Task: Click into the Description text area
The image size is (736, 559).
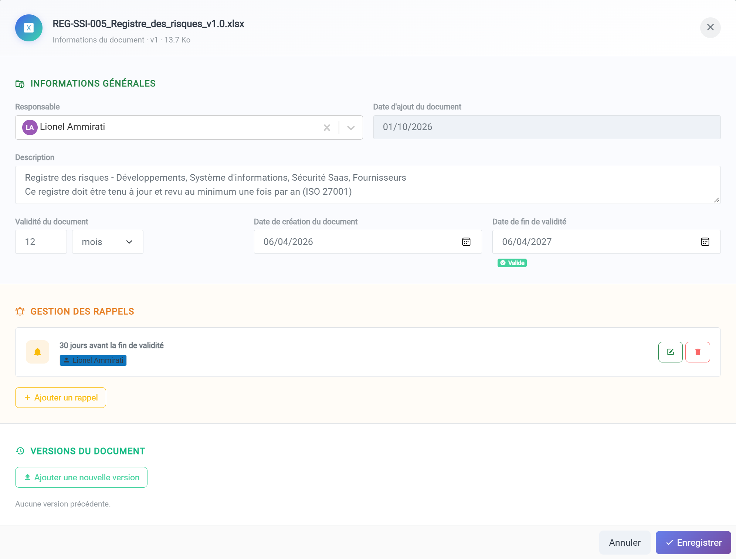Action: [368, 185]
